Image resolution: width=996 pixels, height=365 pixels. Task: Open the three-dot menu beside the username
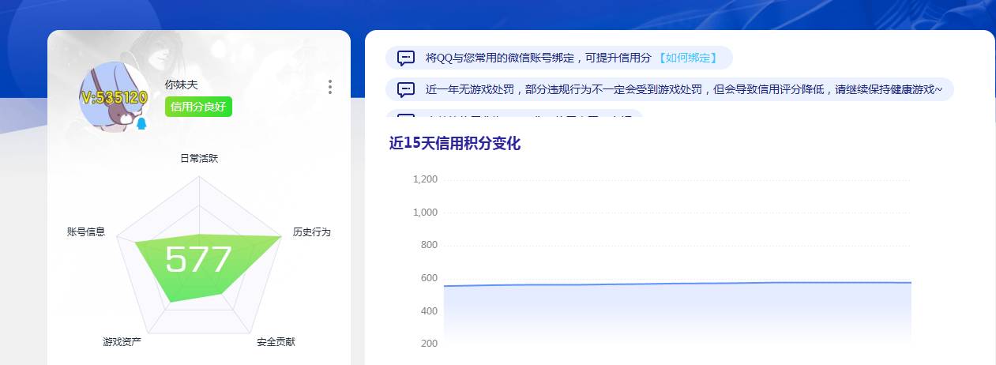(330, 87)
